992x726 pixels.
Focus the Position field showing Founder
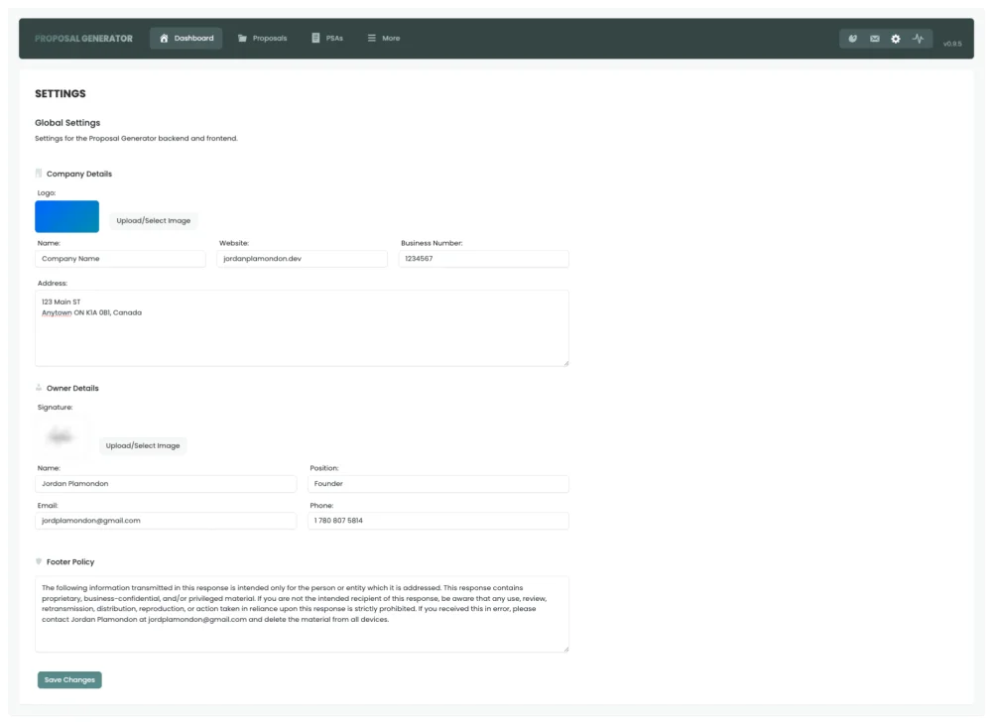click(437, 484)
